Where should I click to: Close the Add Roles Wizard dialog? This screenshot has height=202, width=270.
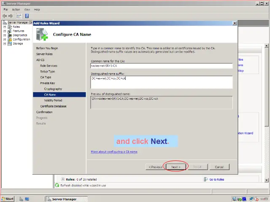click(235, 23)
